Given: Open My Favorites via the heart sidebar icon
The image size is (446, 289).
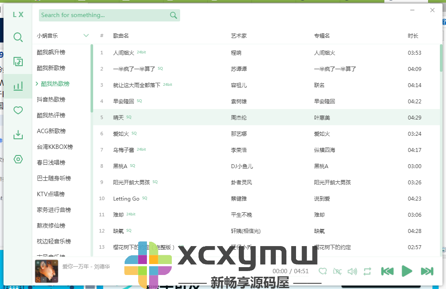Looking at the screenshot, I should 18,110.
